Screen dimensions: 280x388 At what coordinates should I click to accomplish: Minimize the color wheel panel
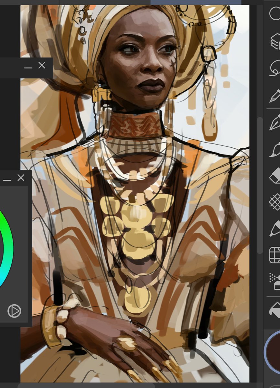7,179
